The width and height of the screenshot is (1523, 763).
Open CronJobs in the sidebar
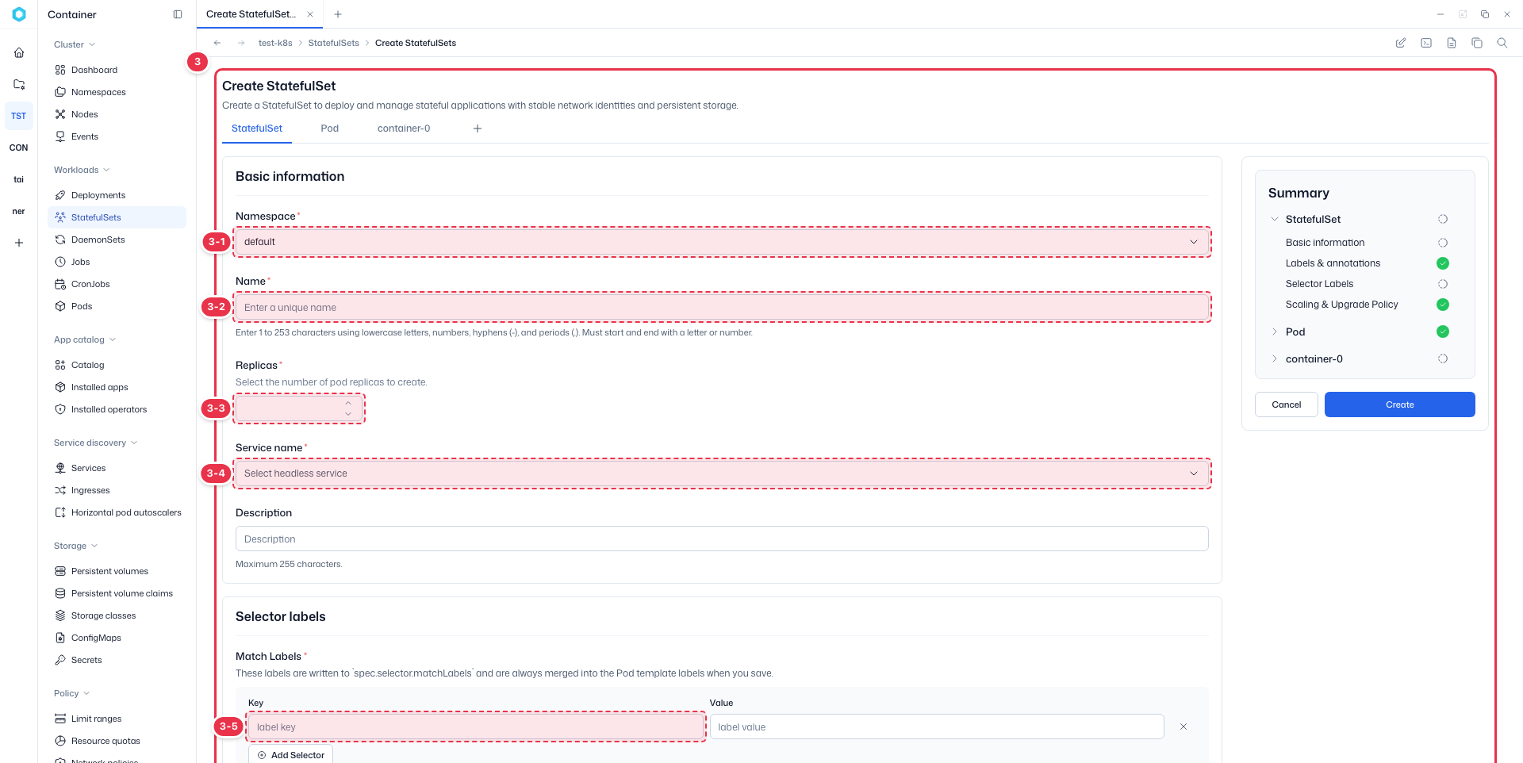117,284
